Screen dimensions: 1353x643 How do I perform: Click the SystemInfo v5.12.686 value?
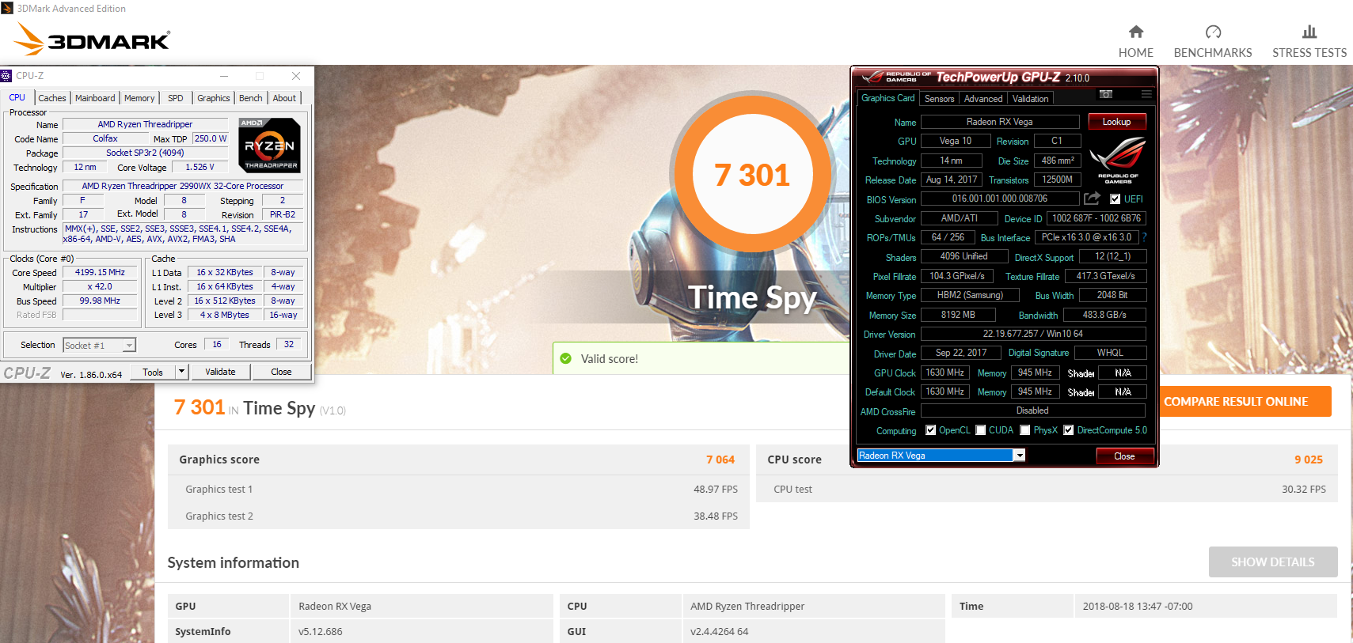pyautogui.click(x=320, y=631)
